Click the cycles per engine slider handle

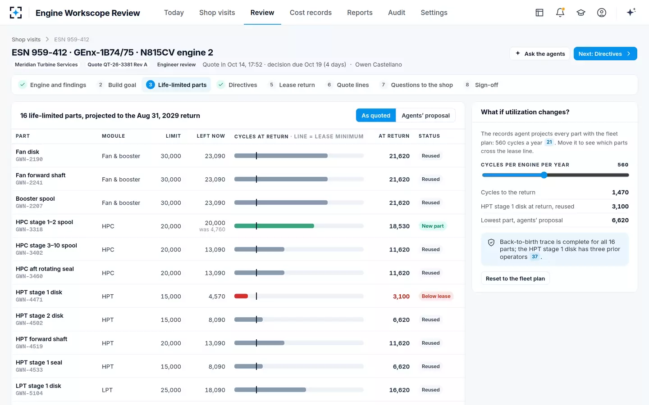[544, 175]
